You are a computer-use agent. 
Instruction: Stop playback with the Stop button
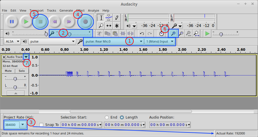[x=40, y=22]
